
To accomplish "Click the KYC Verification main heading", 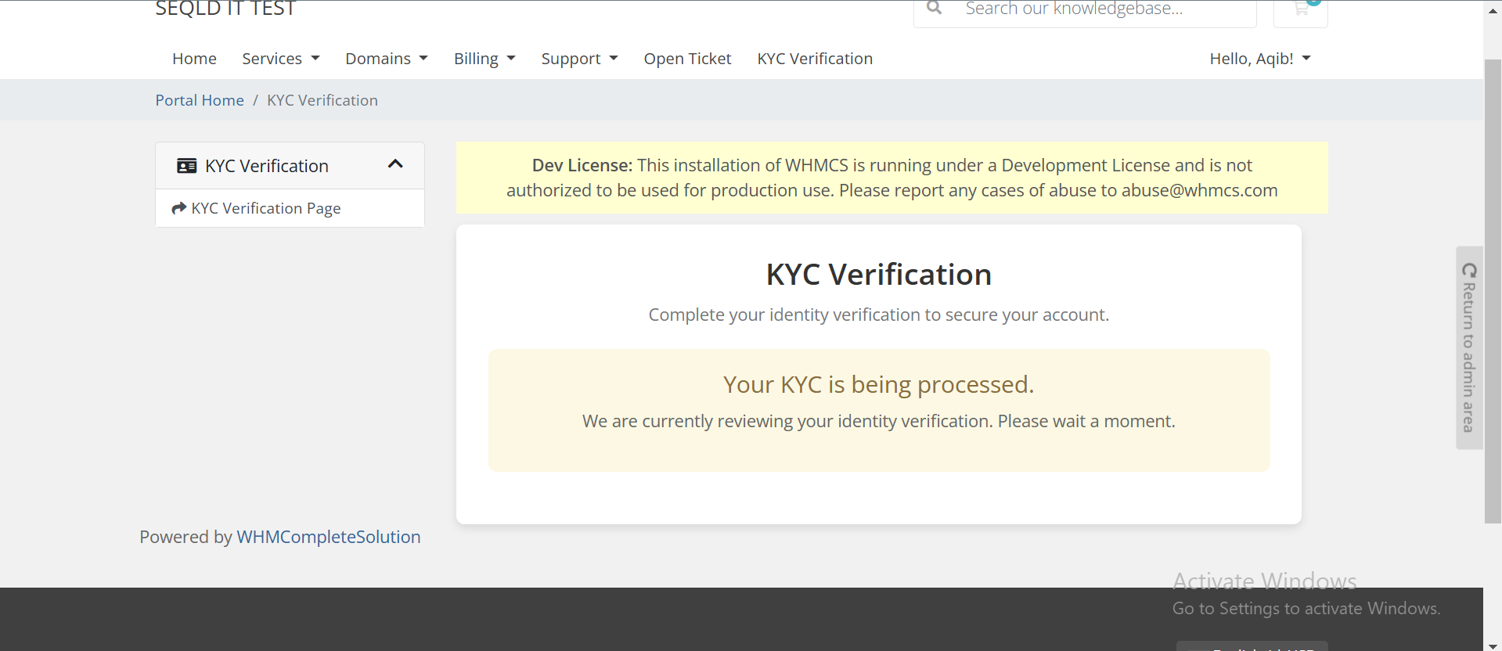I will (878, 275).
